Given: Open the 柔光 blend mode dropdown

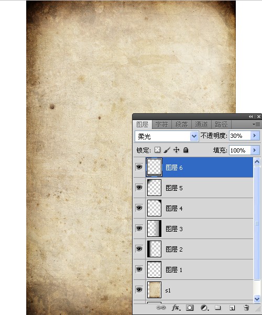Looking at the screenshot, I should click(167, 136).
